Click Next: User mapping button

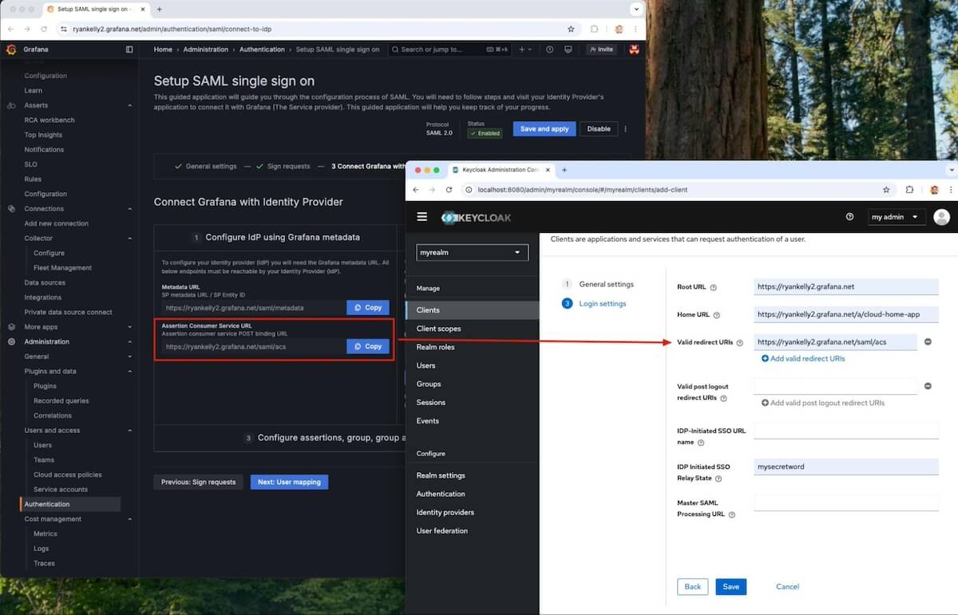[289, 482]
